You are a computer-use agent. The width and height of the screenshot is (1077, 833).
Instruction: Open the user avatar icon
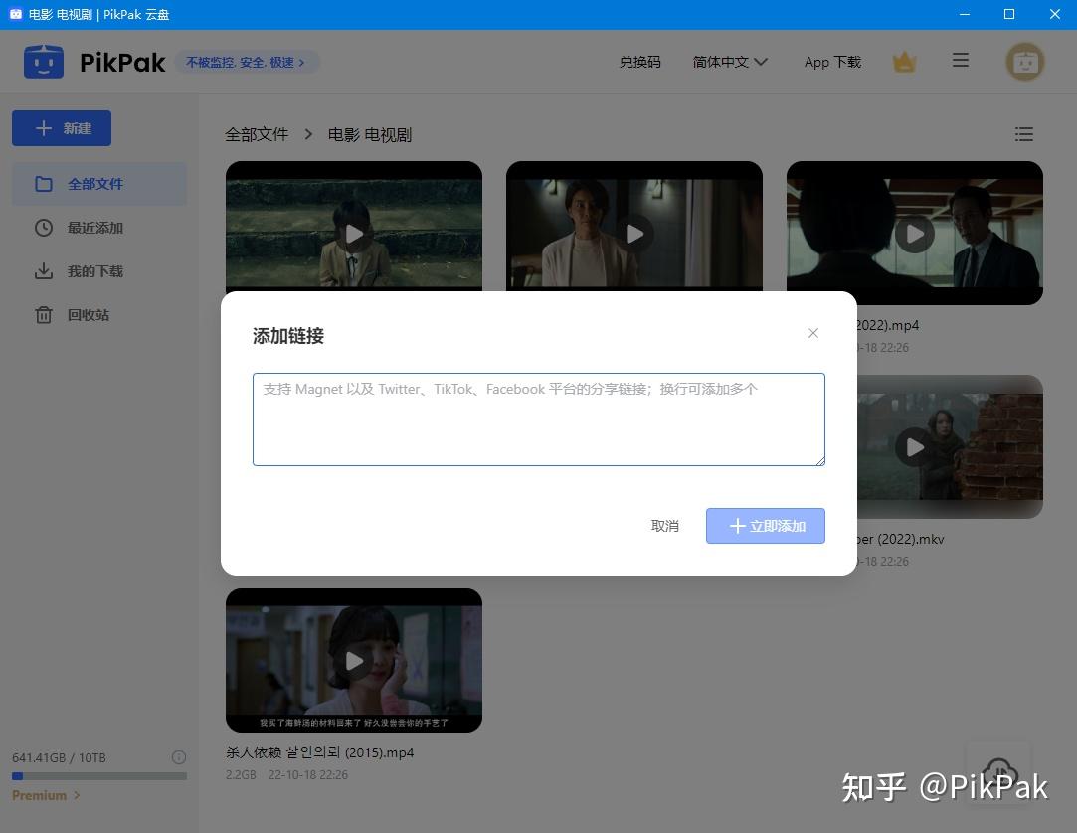(x=1024, y=61)
